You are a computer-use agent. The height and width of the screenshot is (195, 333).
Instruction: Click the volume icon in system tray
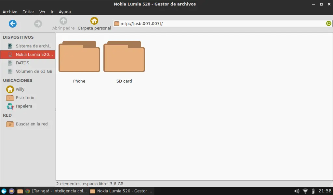[x=297, y=191]
